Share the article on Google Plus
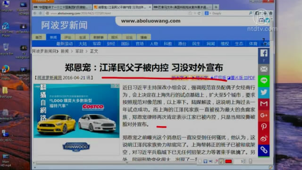The width and height of the screenshot is (302, 170). click(264, 115)
